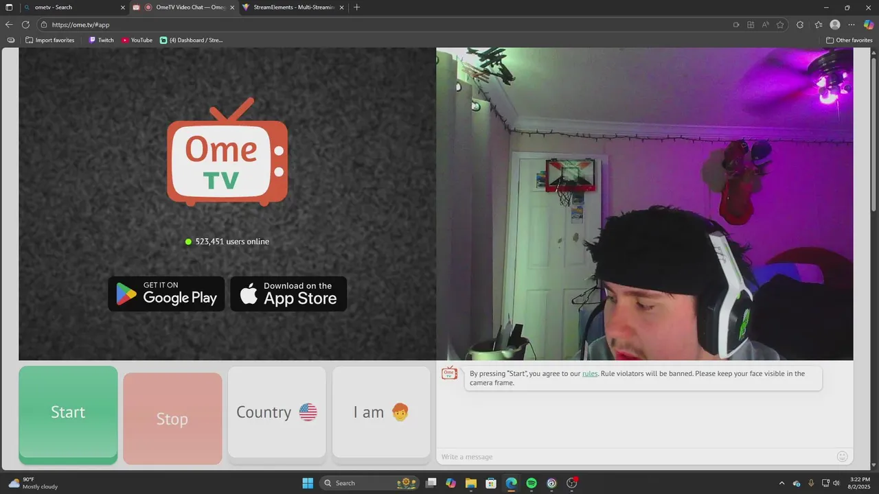The width and height of the screenshot is (879, 494).
Task: Click the favorites bar toggle icon left of Import favorites
Action: click(x=10, y=40)
